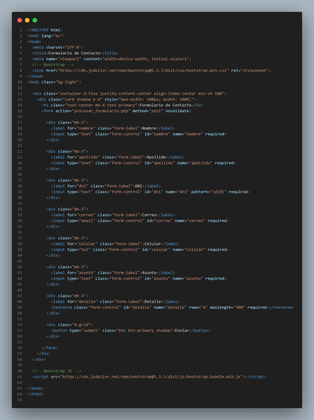Click the Detalle label text
Screen dimensions: 314x420
pyautogui.click(x=153, y=301)
